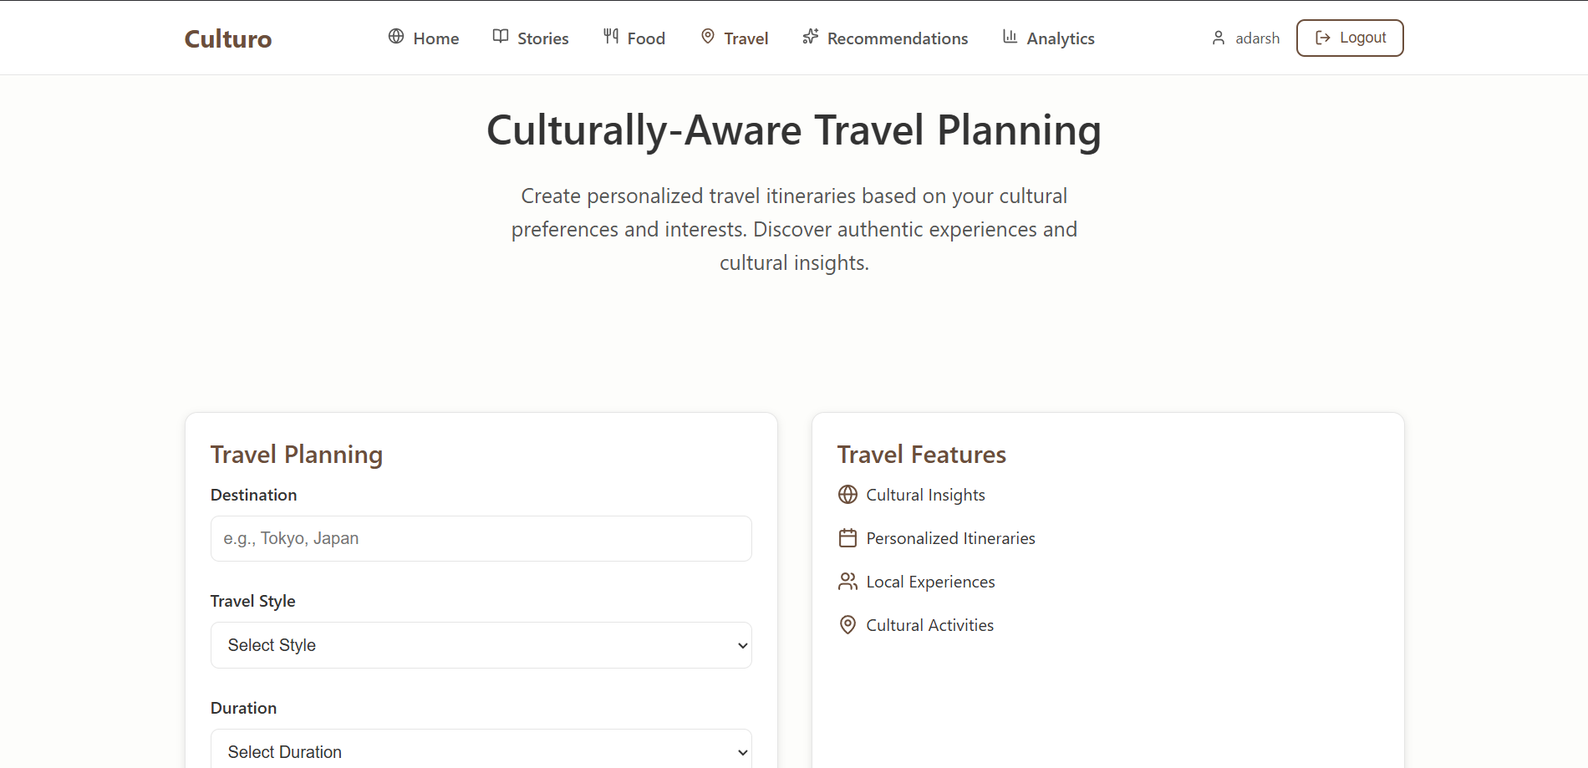Viewport: 1588px width, 768px height.
Task: Open the Select Duration dropdown
Action: pyautogui.click(x=481, y=751)
